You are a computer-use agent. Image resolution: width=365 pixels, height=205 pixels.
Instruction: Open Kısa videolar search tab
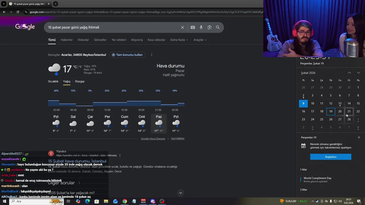(x=157, y=40)
